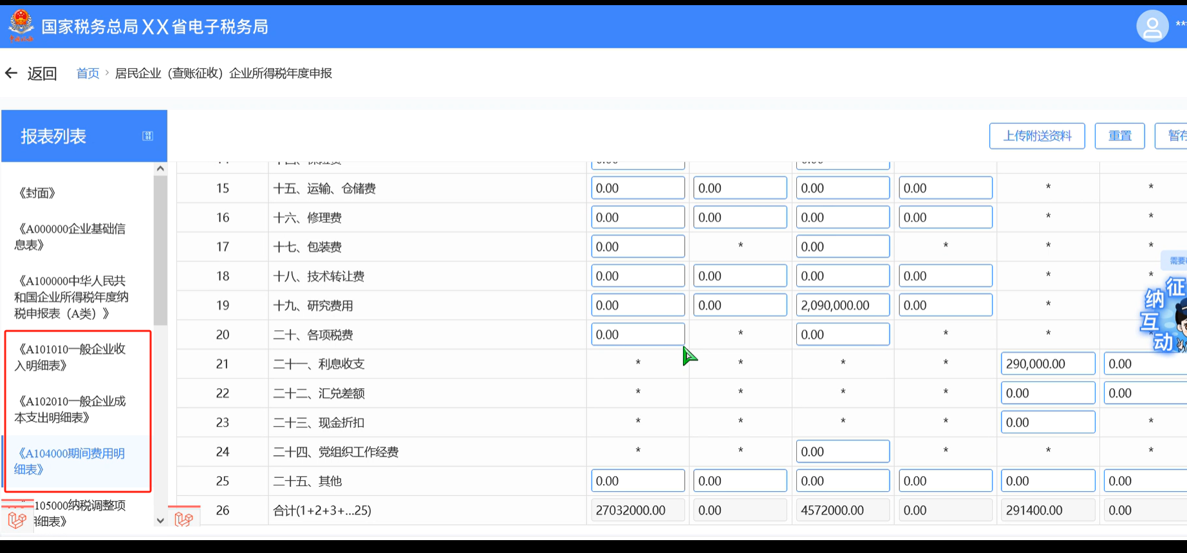The height and width of the screenshot is (553, 1187).
Task: Click first input in row 20 各项税费
Action: tap(638, 335)
